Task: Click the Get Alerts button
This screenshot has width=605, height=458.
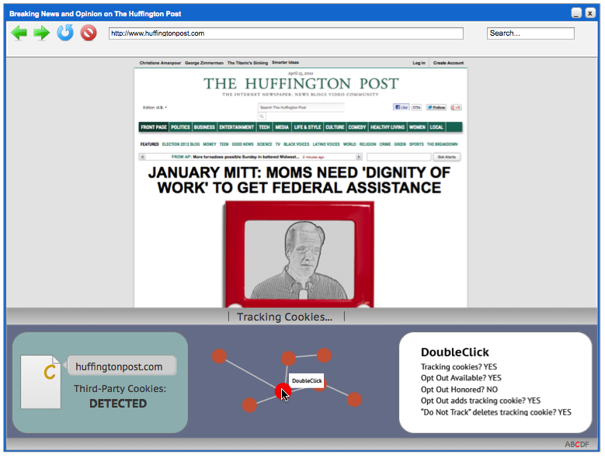Action: pyautogui.click(x=447, y=157)
